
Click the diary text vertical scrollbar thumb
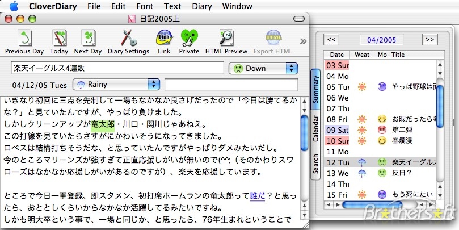coord(305,133)
